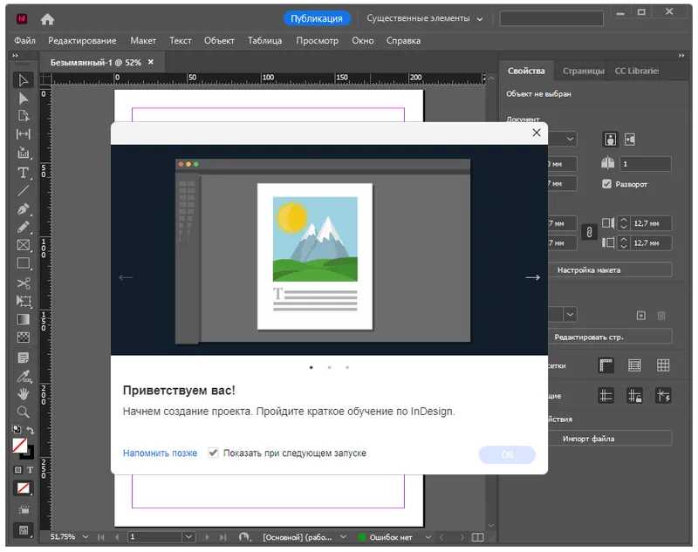Open the Макет menu
This screenshot has height=552, width=698.
click(143, 40)
